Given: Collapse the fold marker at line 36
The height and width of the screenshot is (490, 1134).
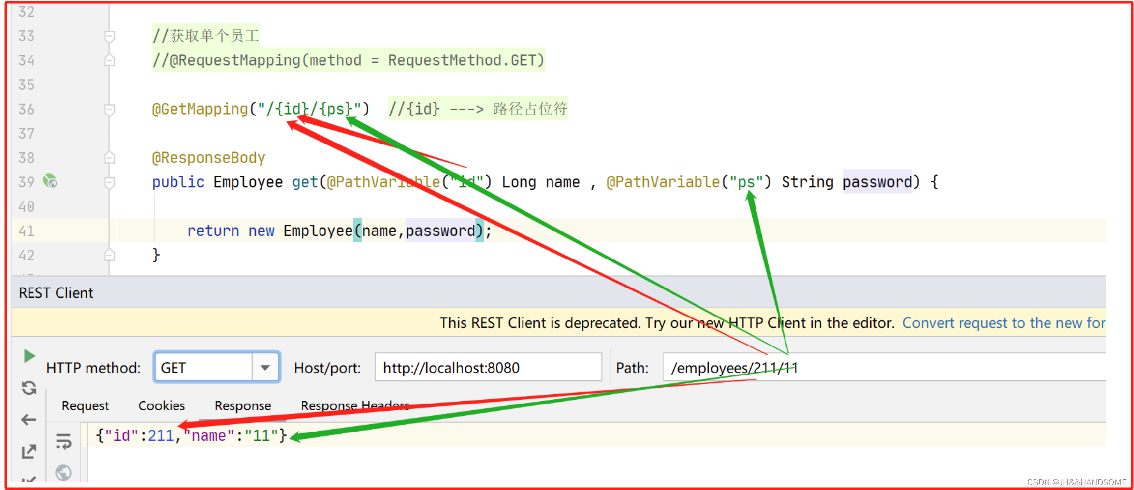Looking at the screenshot, I should pyautogui.click(x=110, y=109).
